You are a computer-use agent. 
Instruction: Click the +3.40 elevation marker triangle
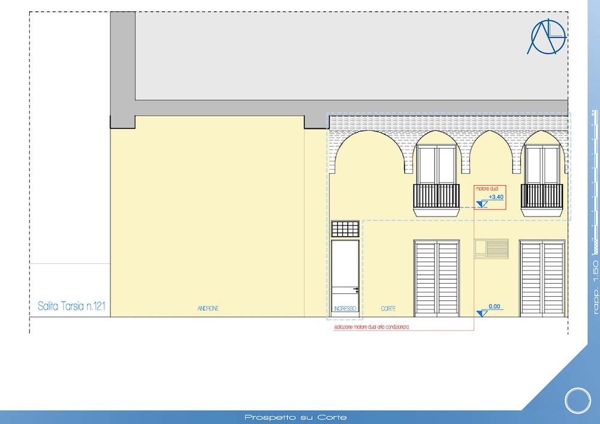pyautogui.click(x=480, y=205)
